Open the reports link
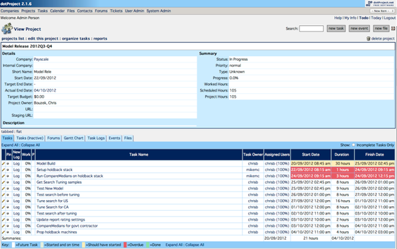This screenshot has height=249, width=397. [101, 39]
